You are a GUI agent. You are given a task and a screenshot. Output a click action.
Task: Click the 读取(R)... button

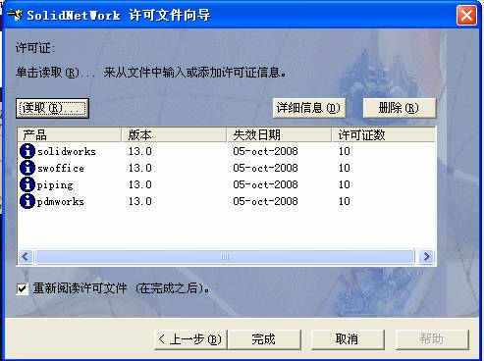coord(52,108)
